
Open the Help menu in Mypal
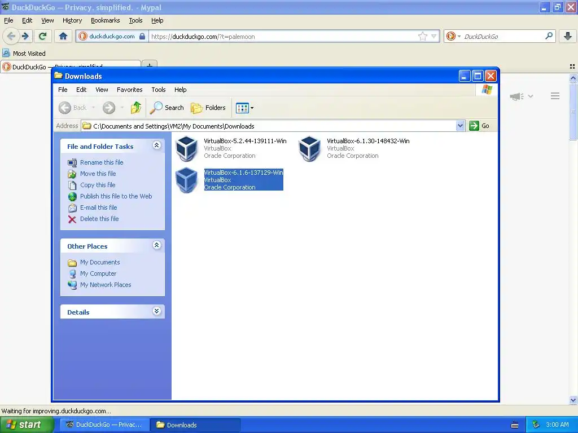click(x=157, y=20)
